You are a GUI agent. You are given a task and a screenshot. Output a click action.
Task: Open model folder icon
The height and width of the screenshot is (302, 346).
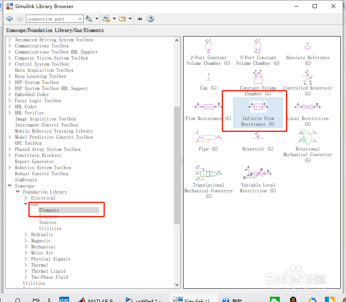pos(122,19)
